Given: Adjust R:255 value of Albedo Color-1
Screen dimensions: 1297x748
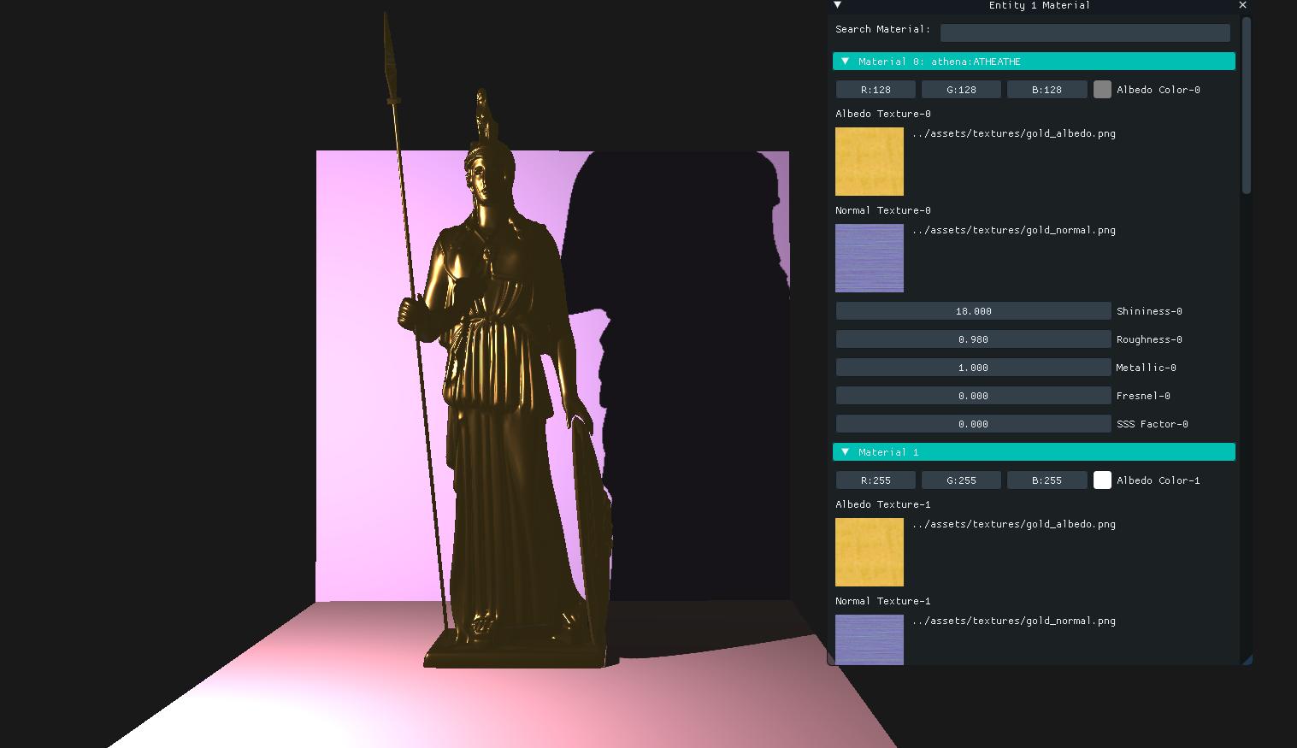Looking at the screenshot, I should (x=875, y=480).
